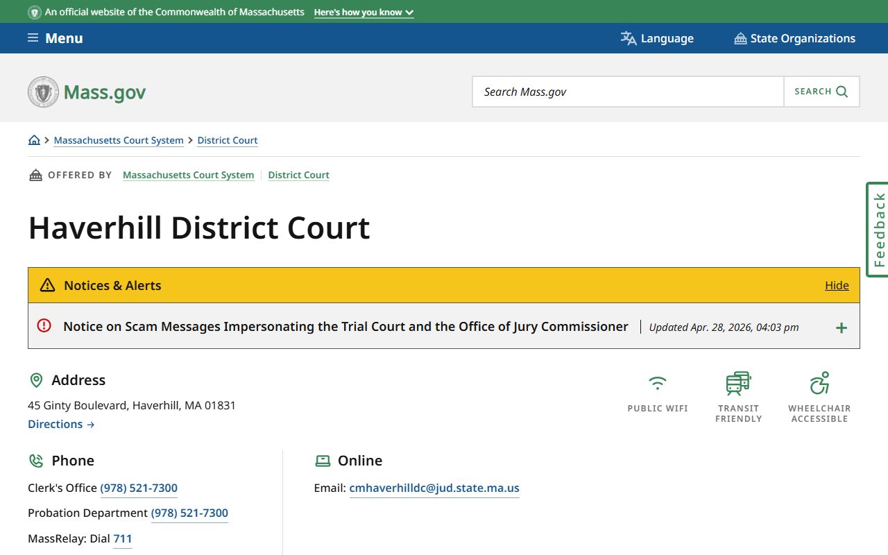Click the Notices & Alerts warning triangle
The image size is (888, 555).
[47, 285]
